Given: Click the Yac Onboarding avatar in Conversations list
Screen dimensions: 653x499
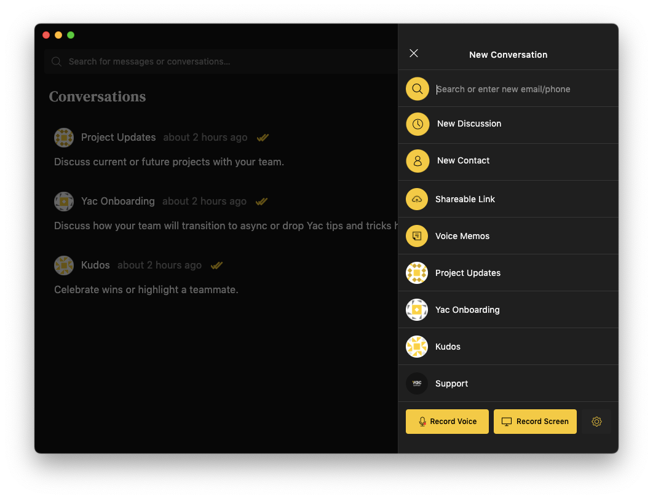Looking at the screenshot, I should (64, 202).
